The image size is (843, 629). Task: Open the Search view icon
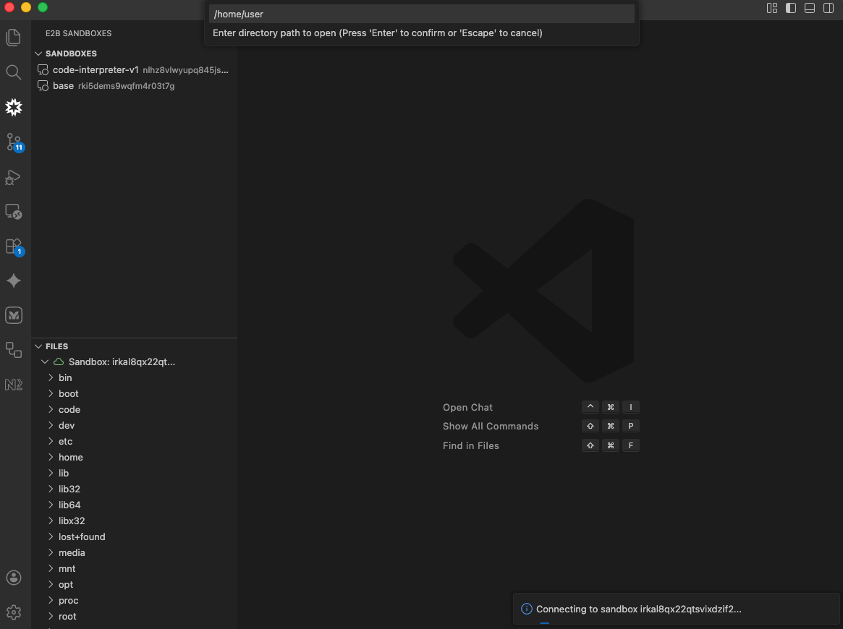[x=14, y=72]
